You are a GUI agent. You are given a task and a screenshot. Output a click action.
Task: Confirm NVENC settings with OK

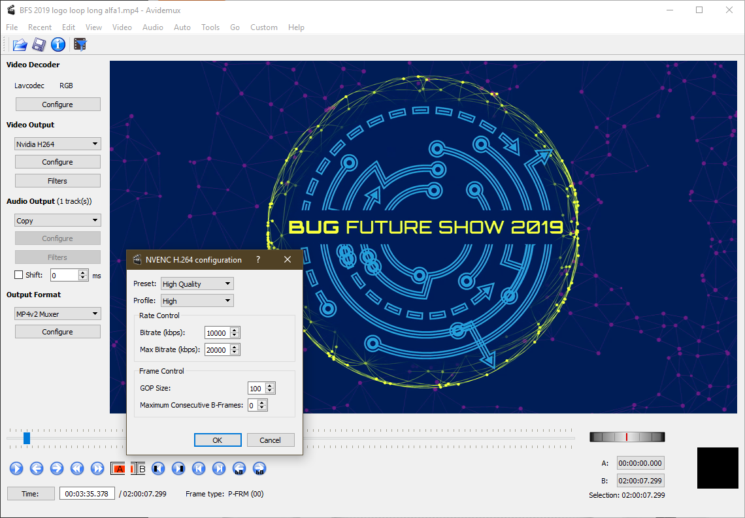coord(218,440)
